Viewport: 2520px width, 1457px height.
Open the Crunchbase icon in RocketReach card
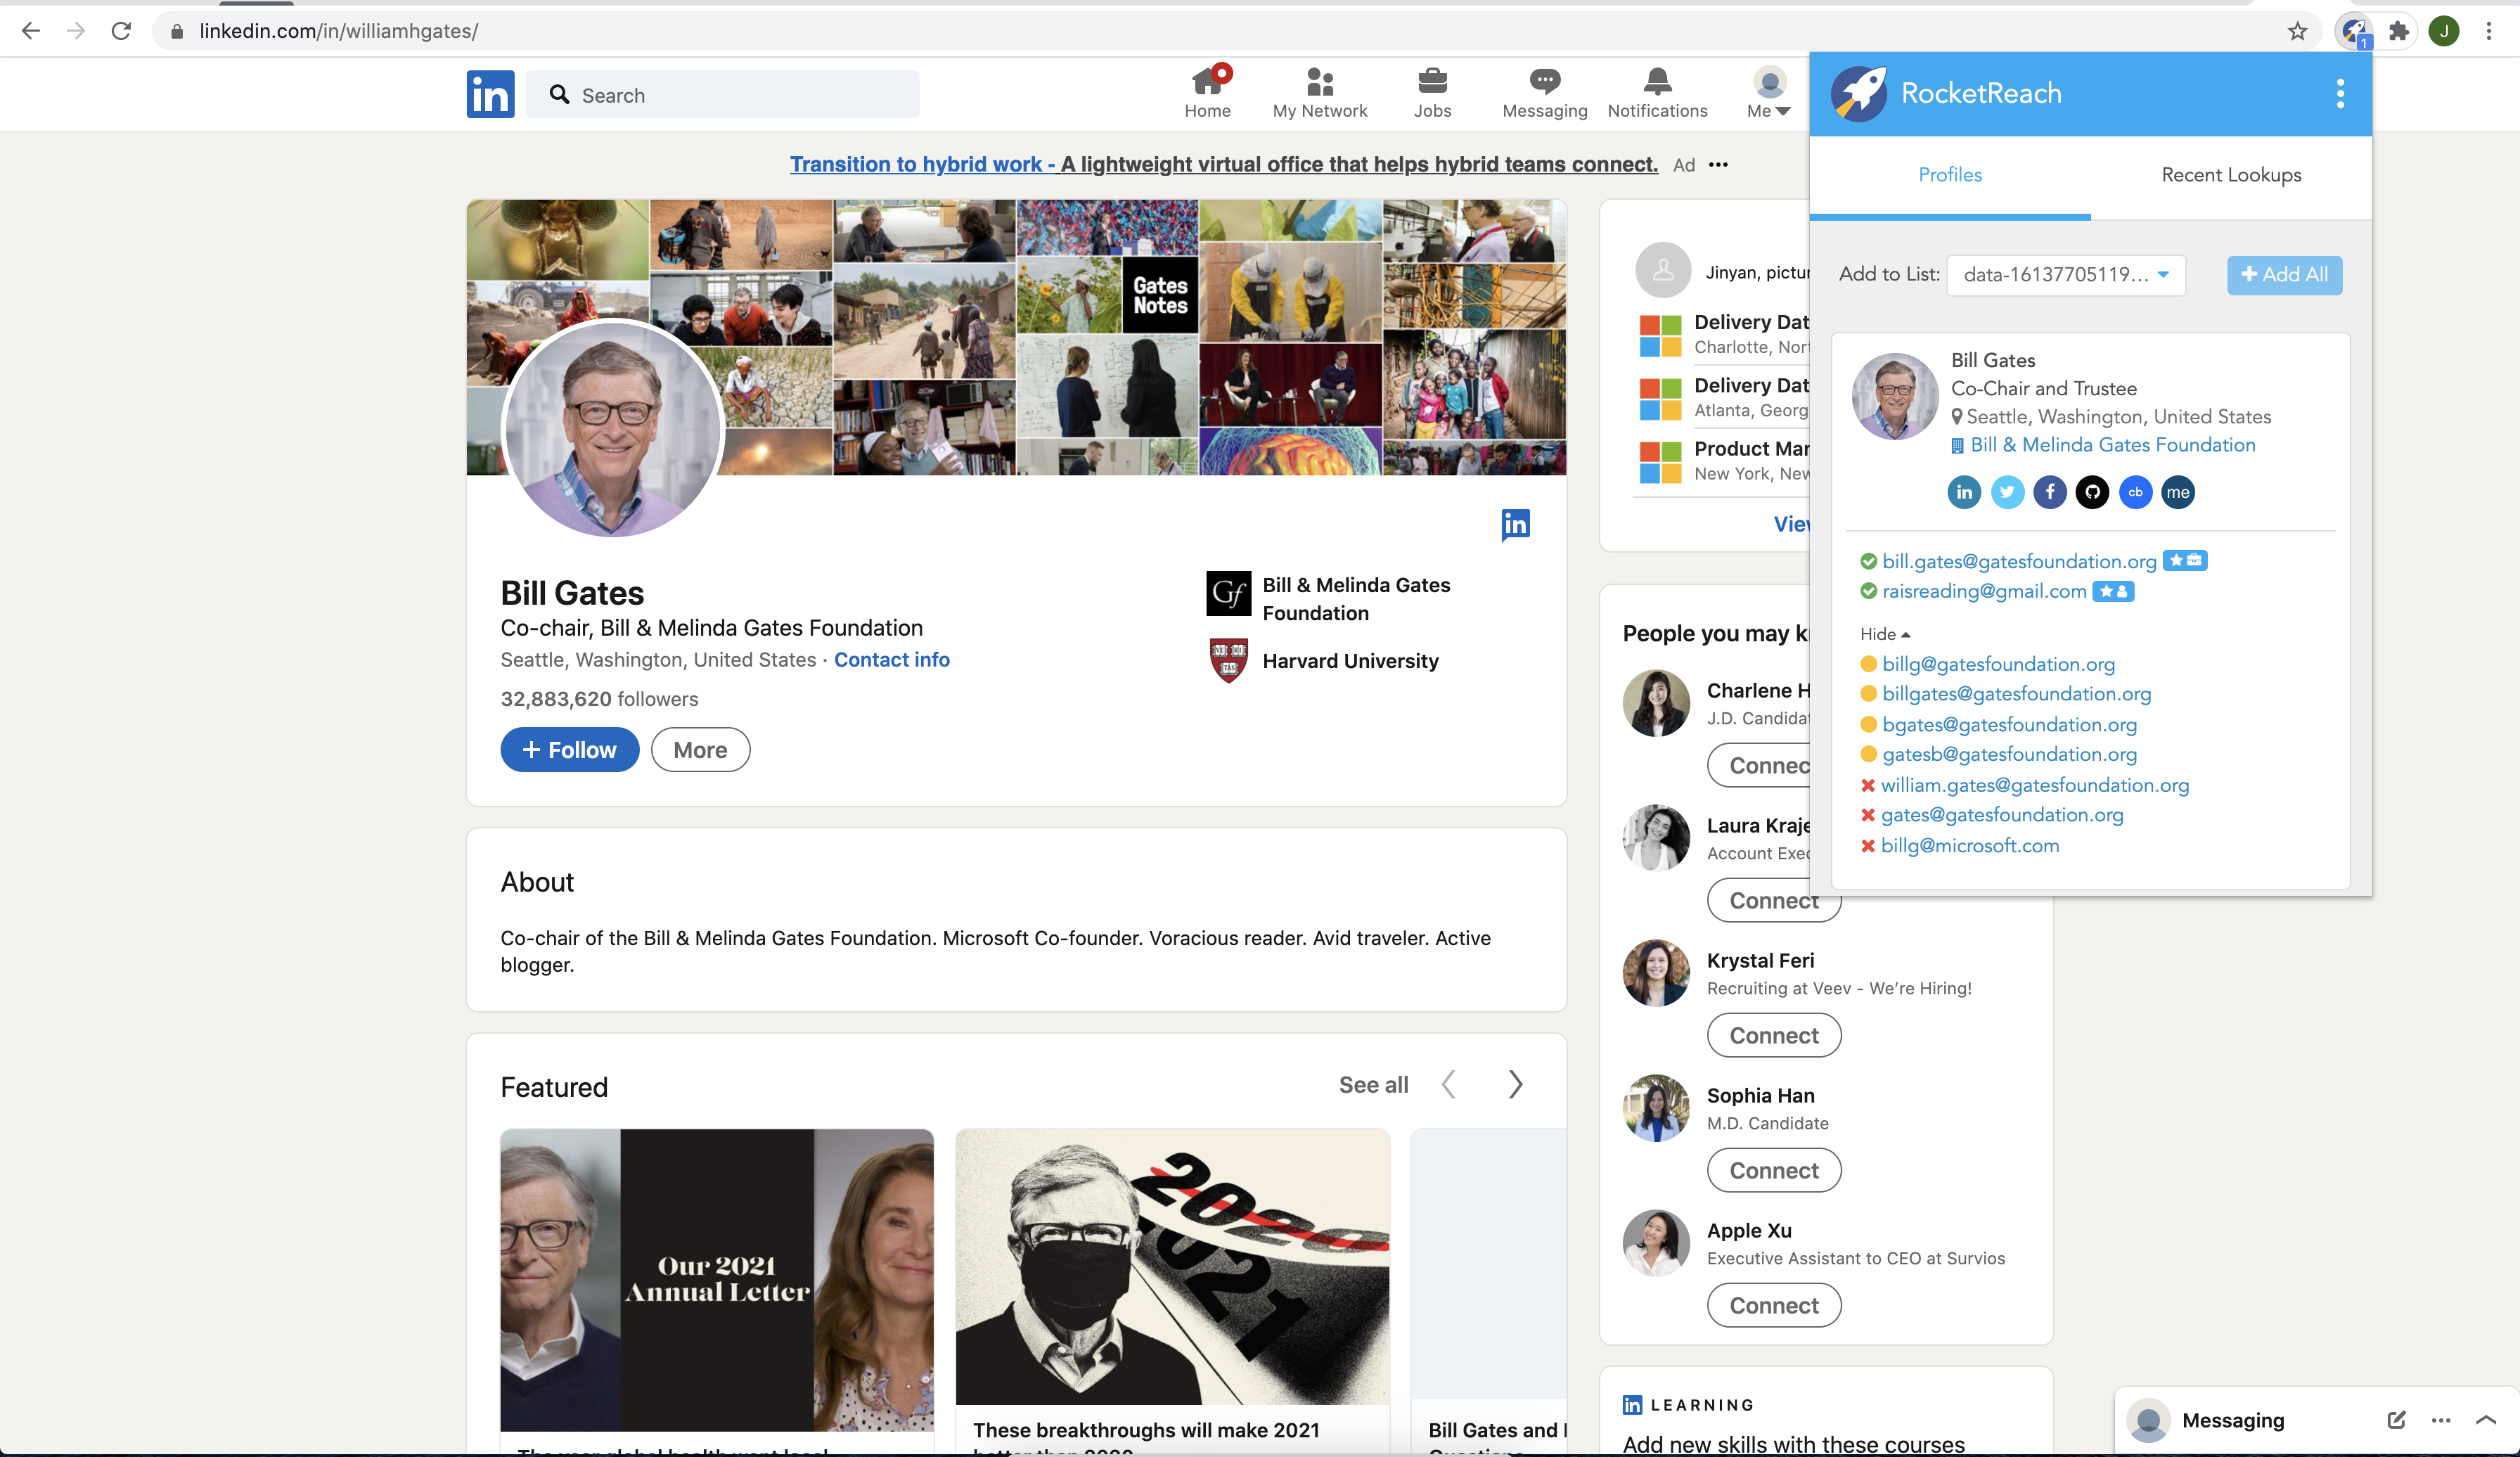coord(2135,492)
